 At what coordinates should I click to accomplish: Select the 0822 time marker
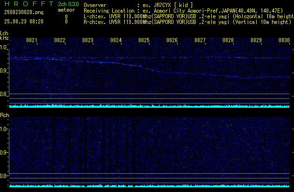(x=60, y=40)
